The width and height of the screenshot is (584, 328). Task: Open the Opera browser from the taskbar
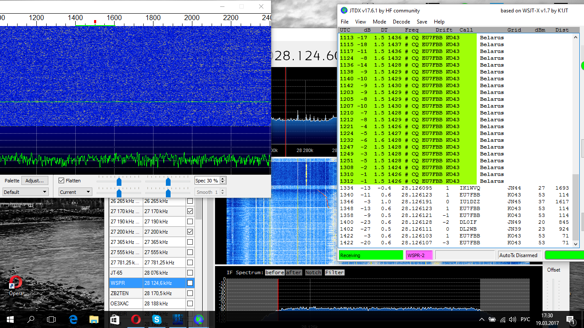[x=136, y=319]
